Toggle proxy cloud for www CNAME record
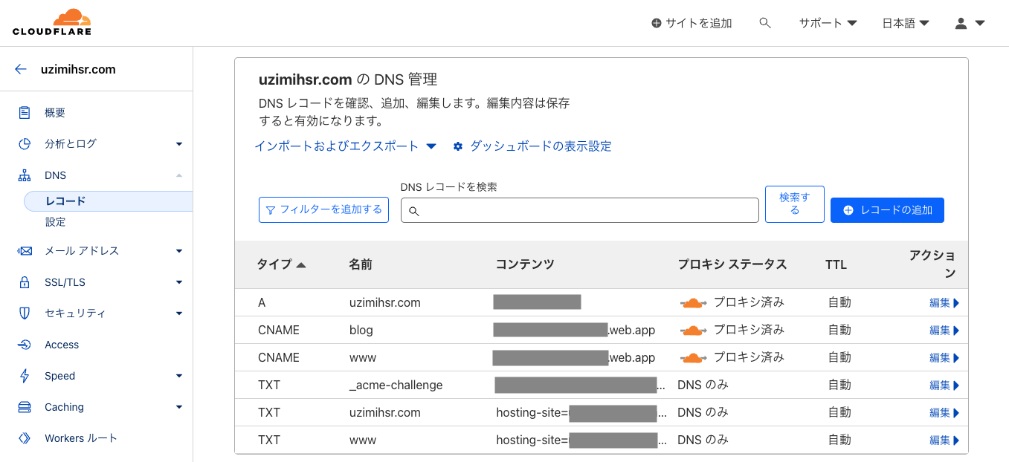Image resolution: width=1009 pixels, height=462 pixels. pyautogui.click(x=693, y=358)
